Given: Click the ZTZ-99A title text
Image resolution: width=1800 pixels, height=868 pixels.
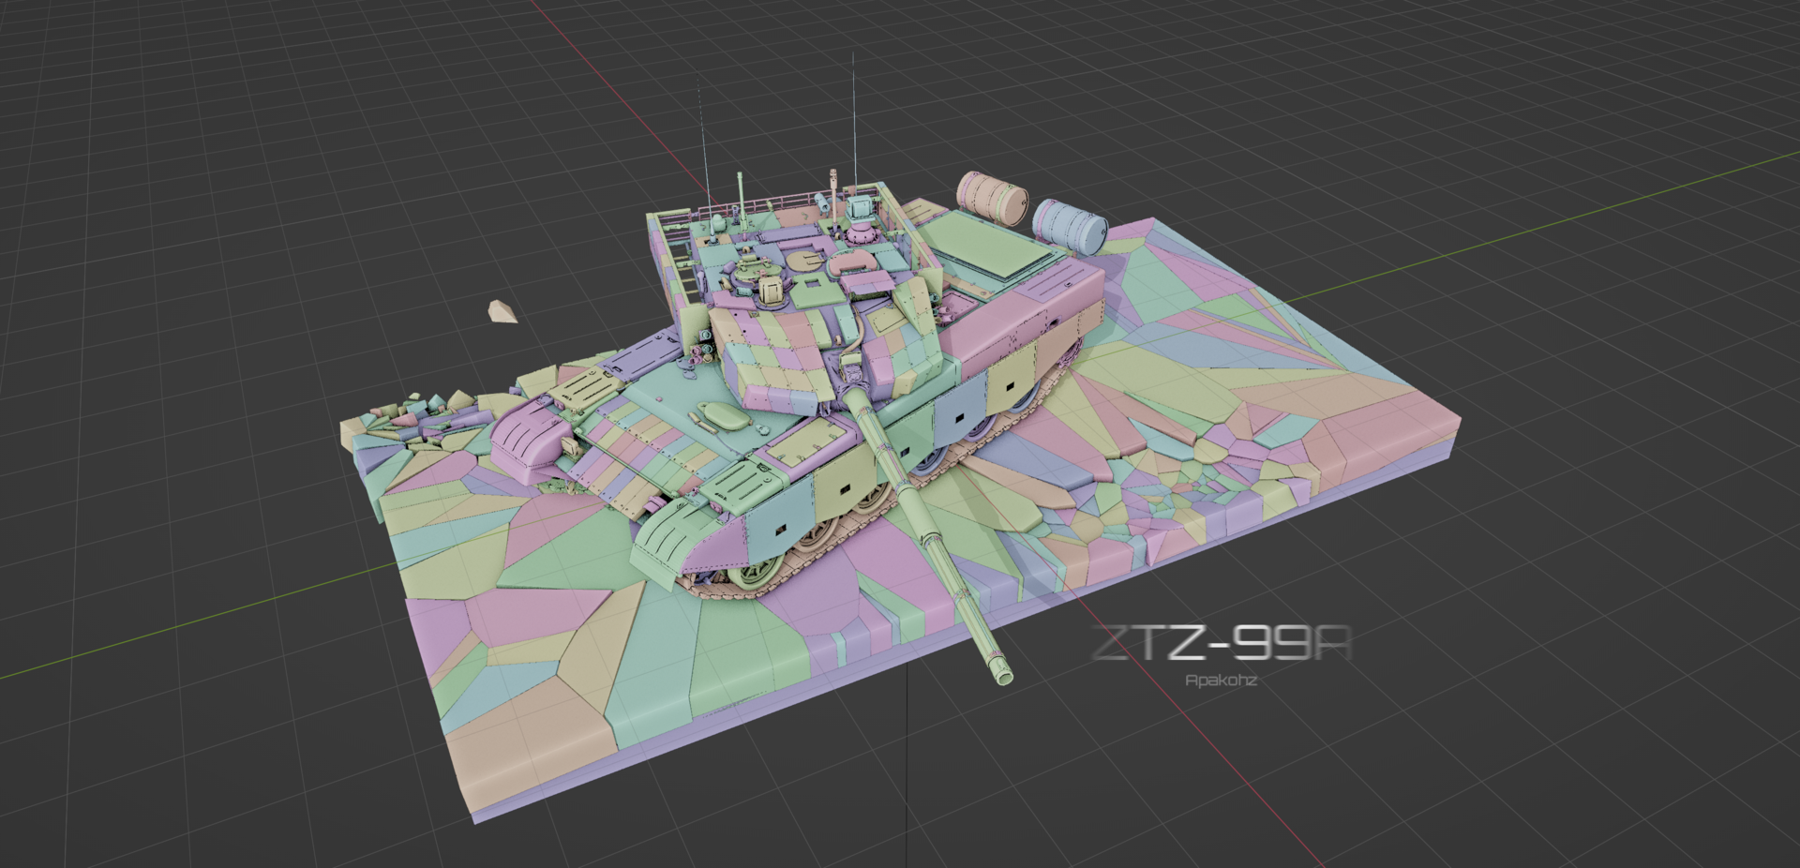Looking at the screenshot, I should [1222, 643].
